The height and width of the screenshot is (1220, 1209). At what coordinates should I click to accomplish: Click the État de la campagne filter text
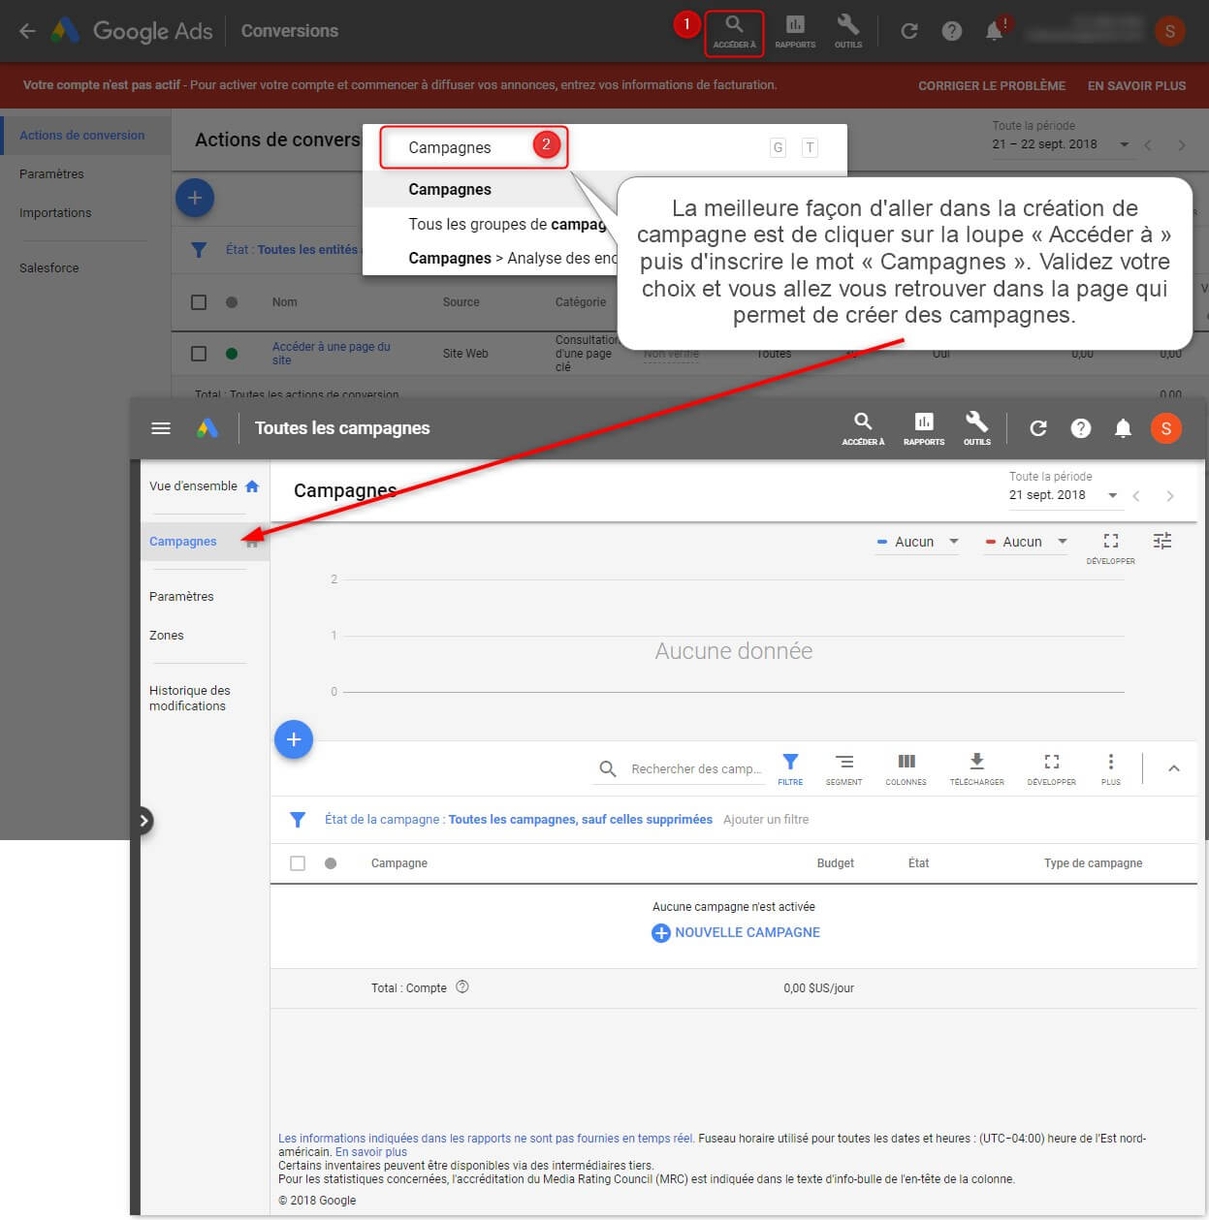pos(519,820)
